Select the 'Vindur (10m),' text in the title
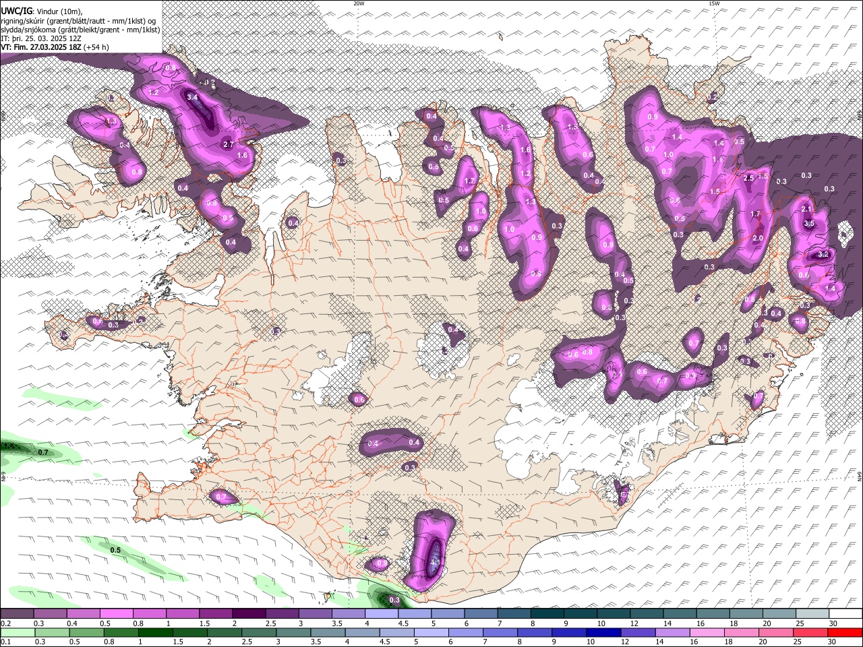 pyautogui.click(x=58, y=11)
